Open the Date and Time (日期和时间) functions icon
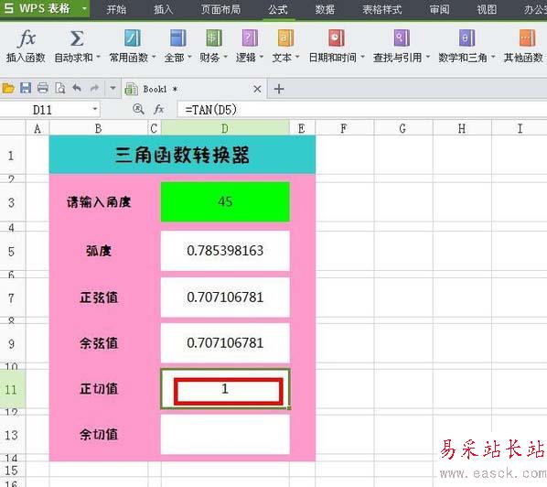This screenshot has height=487, width=547. click(x=337, y=38)
